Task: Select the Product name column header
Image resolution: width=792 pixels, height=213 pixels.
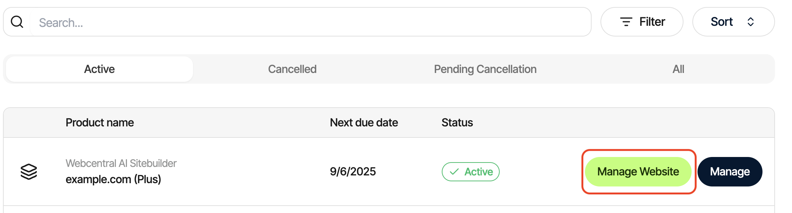Action: coord(100,123)
